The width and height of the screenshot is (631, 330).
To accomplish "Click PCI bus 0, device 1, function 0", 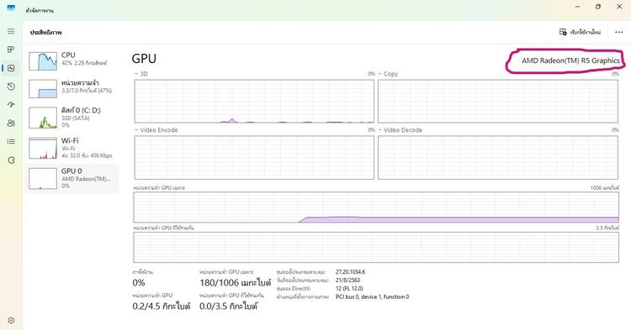I will [372, 296].
